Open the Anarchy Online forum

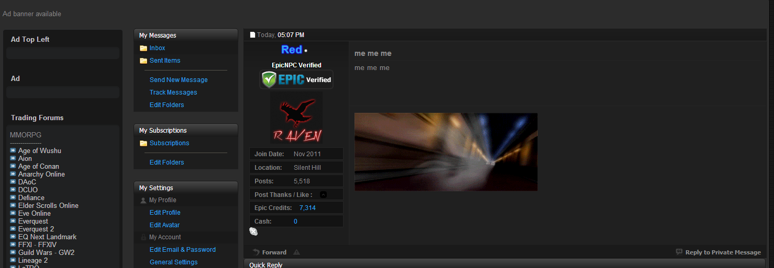click(41, 174)
